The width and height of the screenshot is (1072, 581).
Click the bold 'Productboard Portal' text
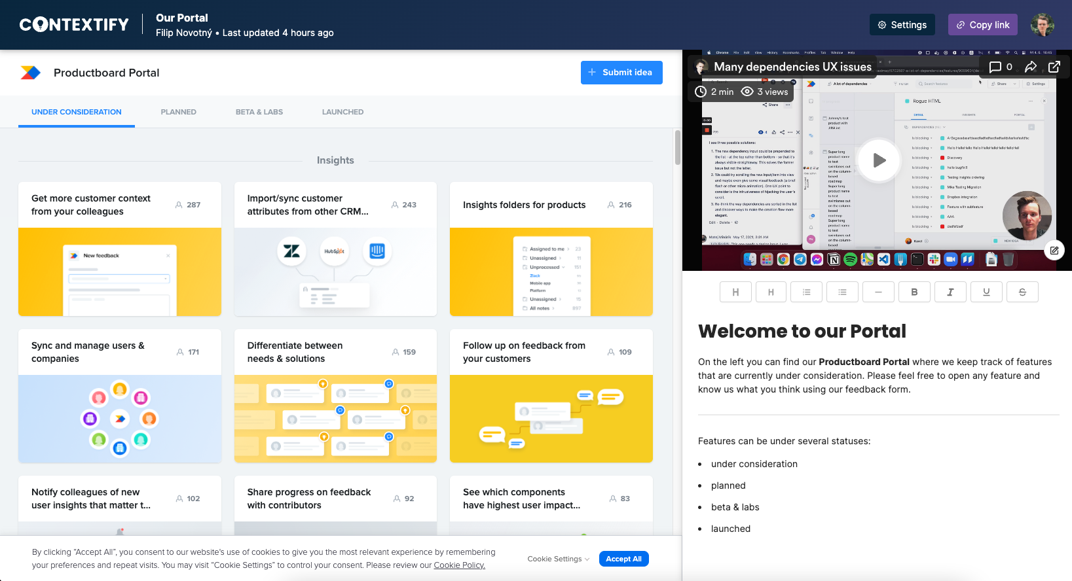click(864, 362)
